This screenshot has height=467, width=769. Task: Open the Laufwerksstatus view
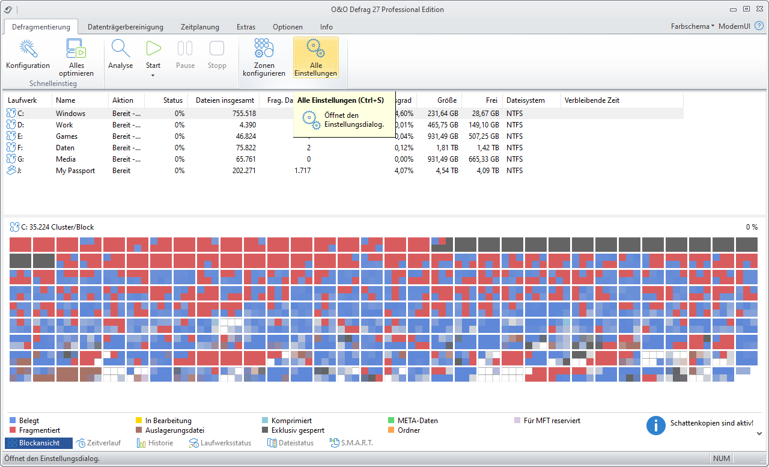pos(220,443)
